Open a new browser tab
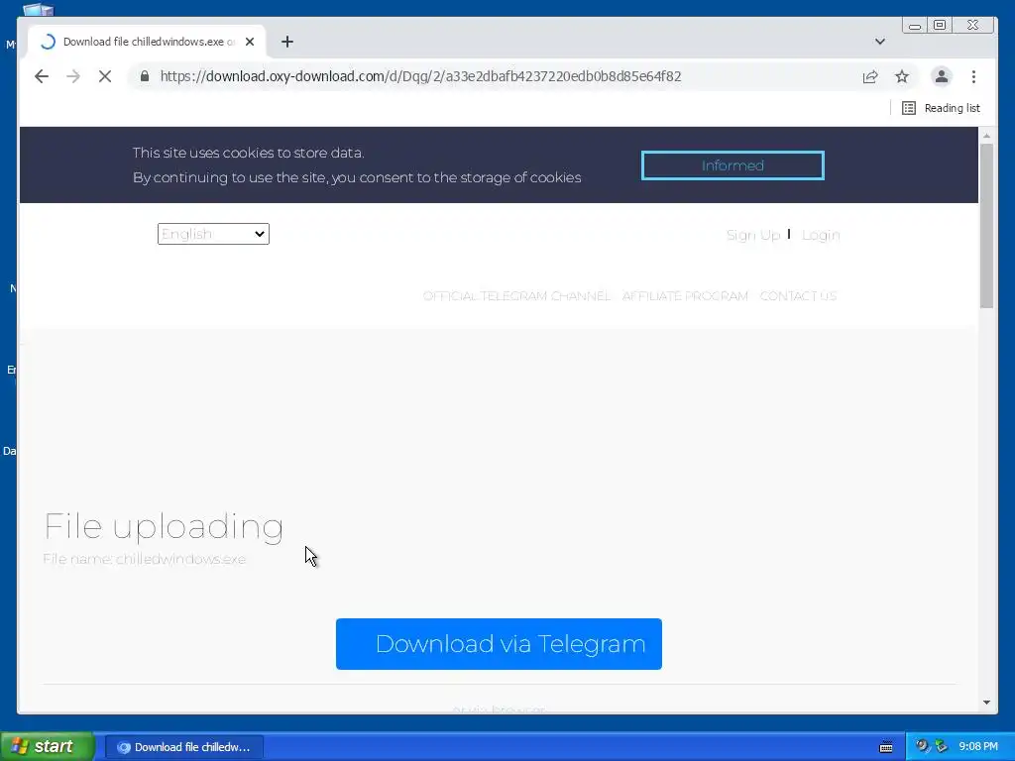 (x=287, y=42)
